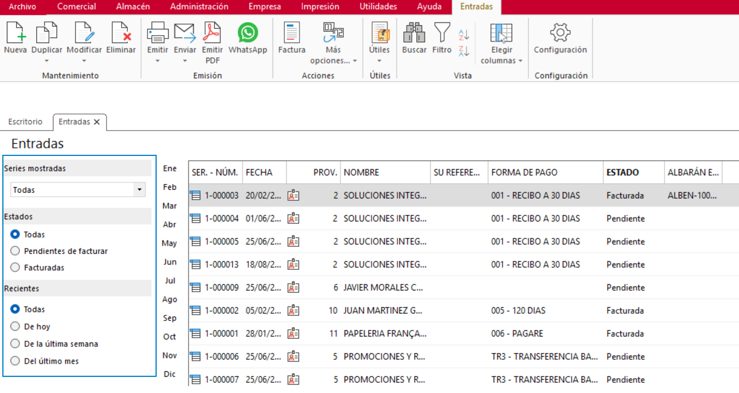
Task: Select De la última semana option
Action: 16,344
